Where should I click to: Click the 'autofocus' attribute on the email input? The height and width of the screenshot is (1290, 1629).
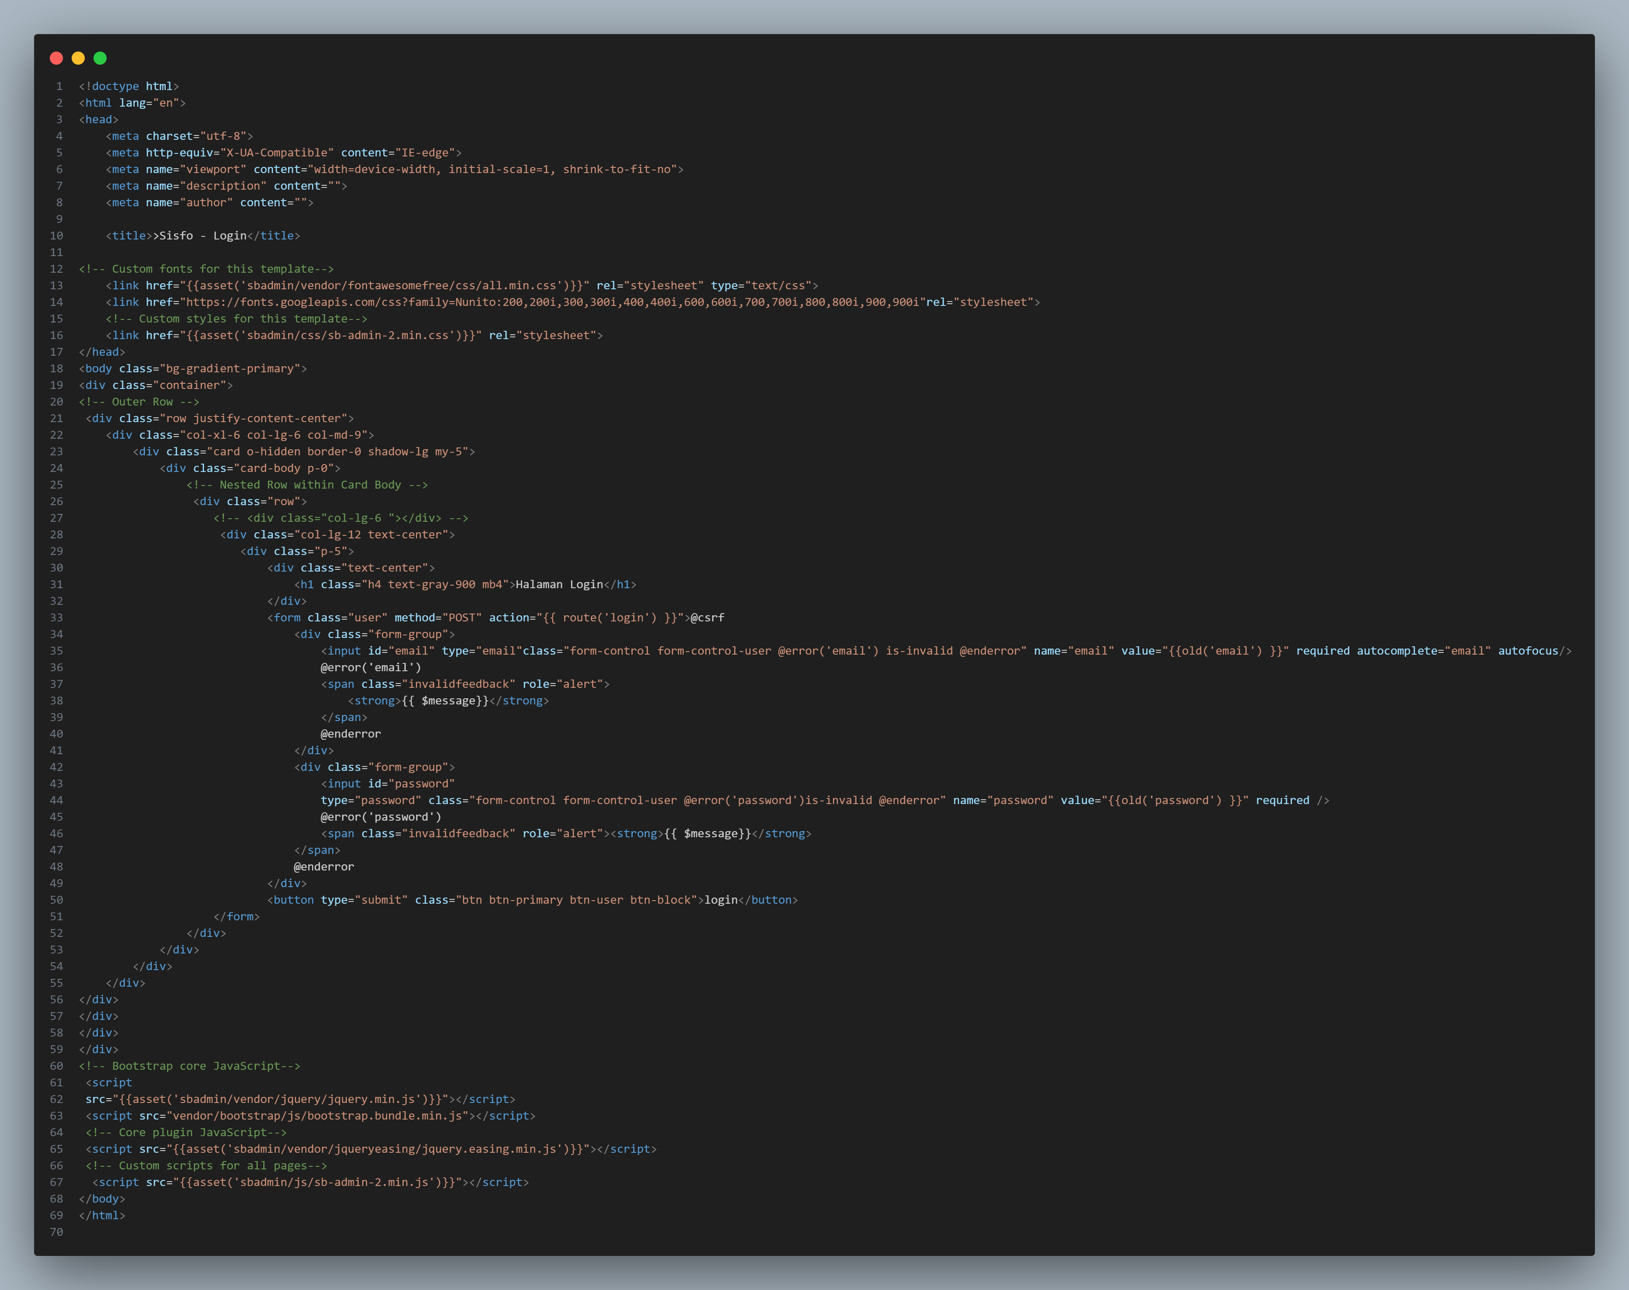[x=1528, y=651]
